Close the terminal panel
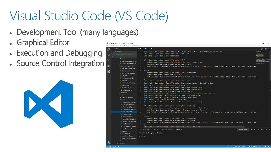The height and width of the screenshot is (152, 271). [x=269, y=129]
